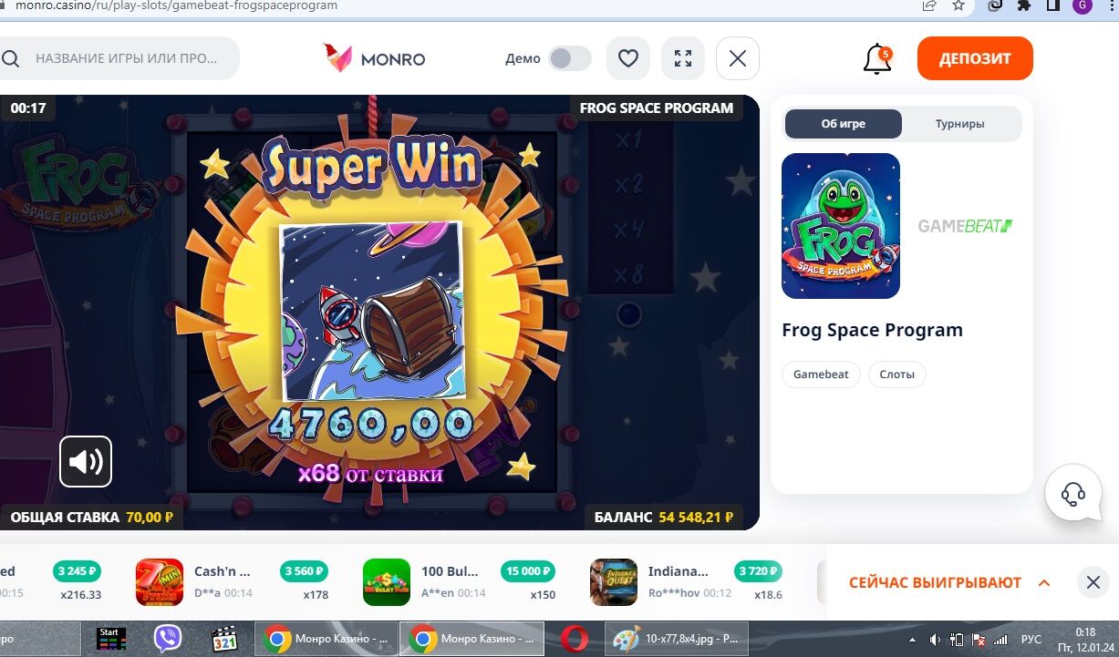The width and height of the screenshot is (1119, 657).
Task: Add game to favorites with heart icon
Action: pyautogui.click(x=627, y=58)
